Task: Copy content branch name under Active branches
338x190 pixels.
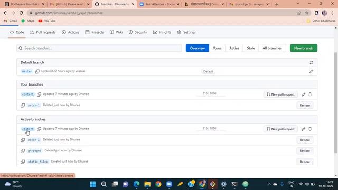Action: [39, 129]
